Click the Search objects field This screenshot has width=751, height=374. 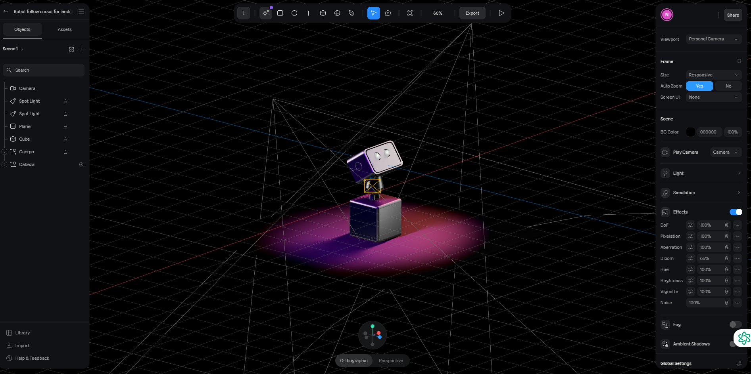[44, 70]
